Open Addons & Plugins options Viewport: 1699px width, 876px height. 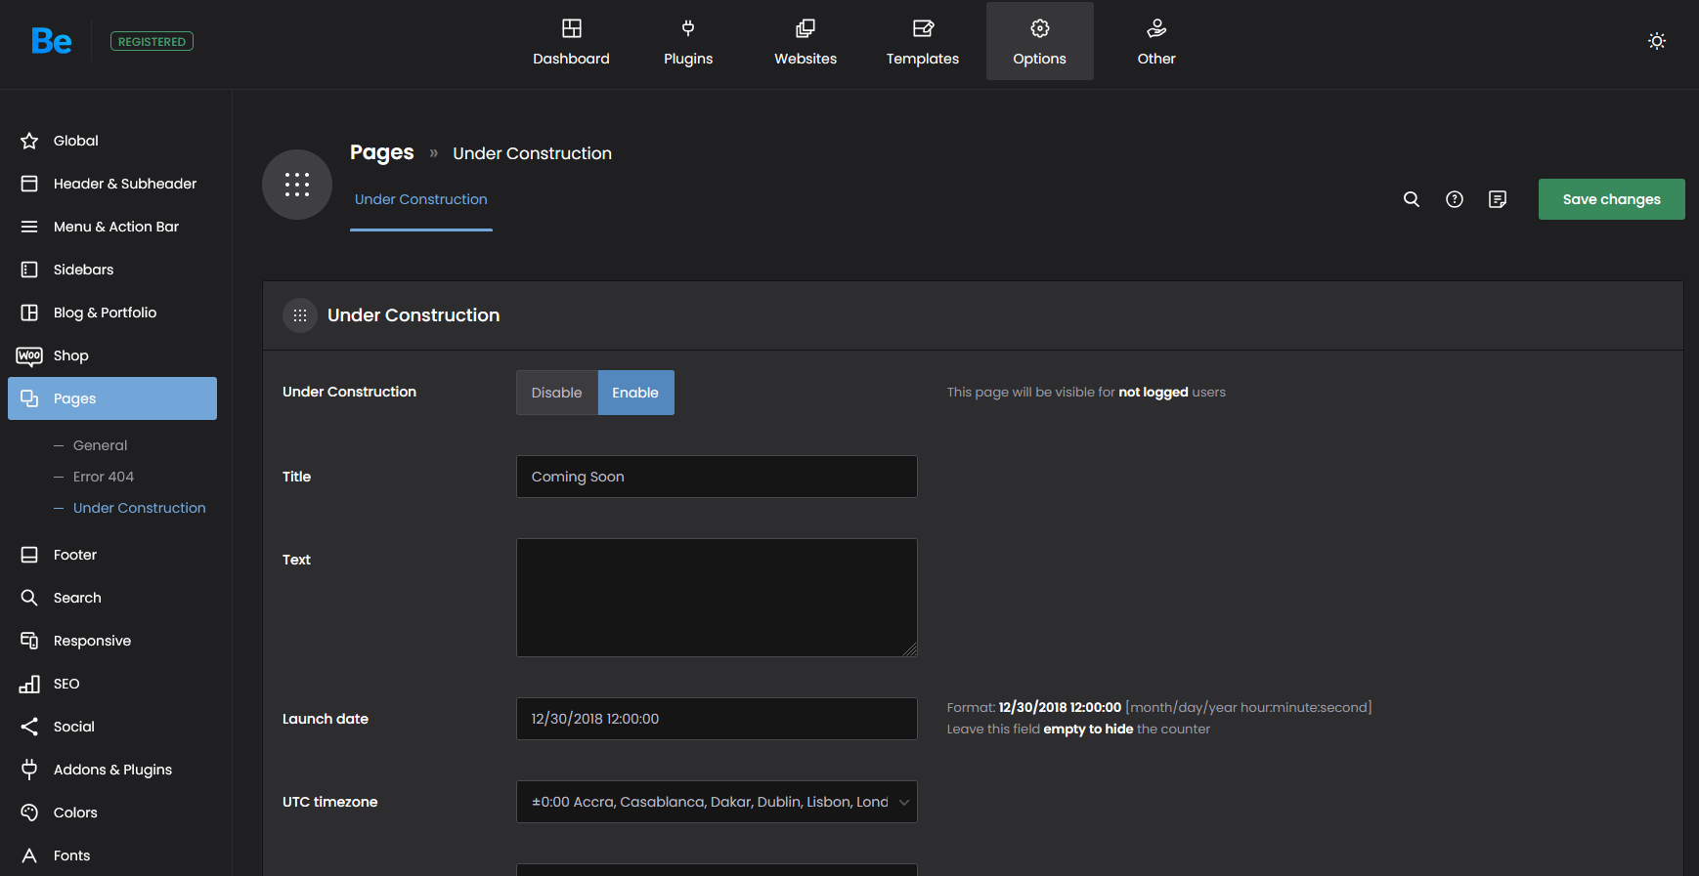pos(112,770)
